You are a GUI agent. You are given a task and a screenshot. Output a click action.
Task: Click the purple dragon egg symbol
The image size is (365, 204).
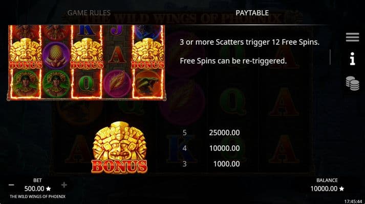pyautogui.click(x=56, y=55)
